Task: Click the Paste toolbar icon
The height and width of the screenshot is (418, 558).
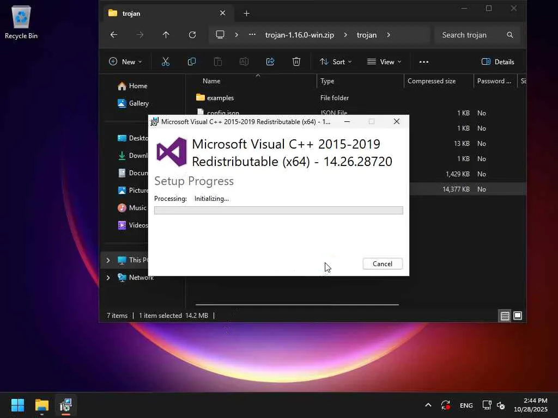Action: point(218,62)
